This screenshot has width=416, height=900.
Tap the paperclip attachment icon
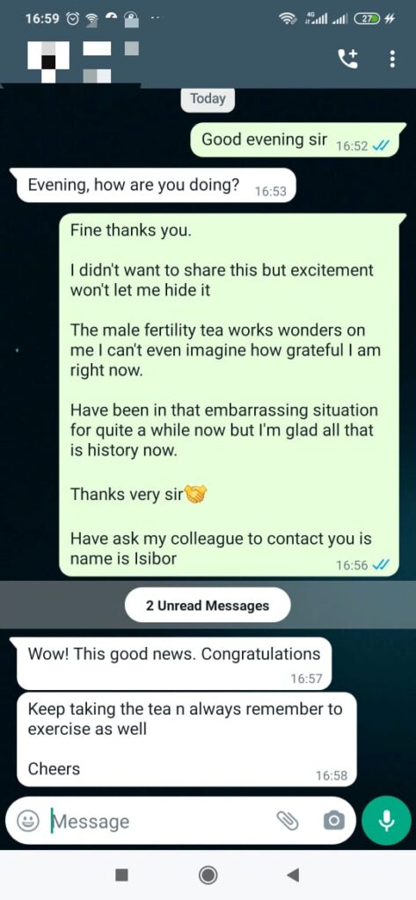288,821
